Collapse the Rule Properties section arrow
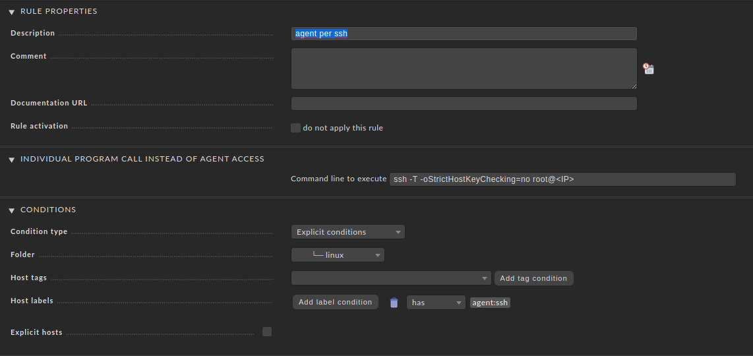This screenshot has height=356, width=753. pyautogui.click(x=11, y=12)
